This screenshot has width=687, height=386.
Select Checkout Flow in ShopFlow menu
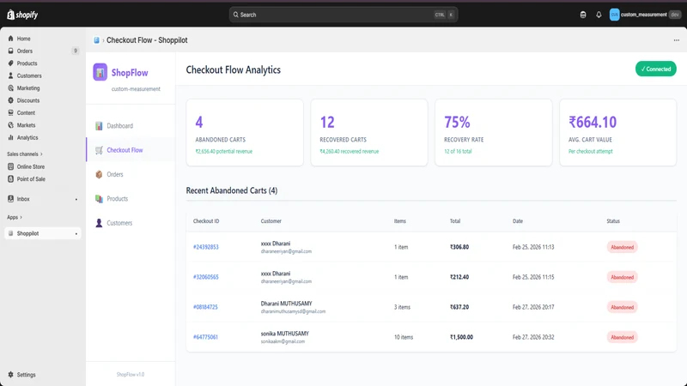point(131,150)
